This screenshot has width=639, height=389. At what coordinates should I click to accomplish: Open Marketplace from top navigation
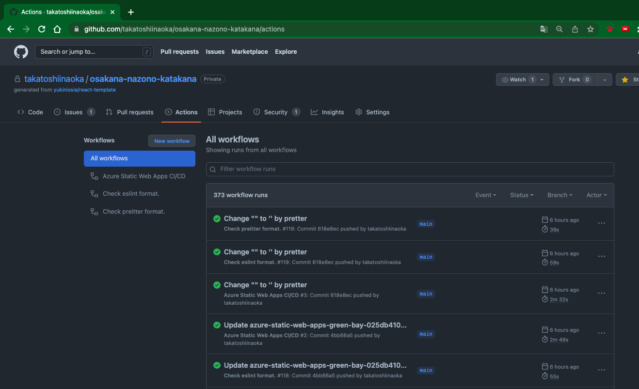click(x=250, y=52)
